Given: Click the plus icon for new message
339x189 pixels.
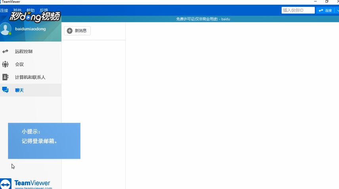Looking at the screenshot, I should pos(70,31).
